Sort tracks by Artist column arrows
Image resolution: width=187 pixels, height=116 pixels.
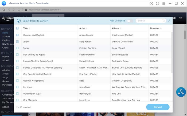pyautogui.click(x=87, y=28)
